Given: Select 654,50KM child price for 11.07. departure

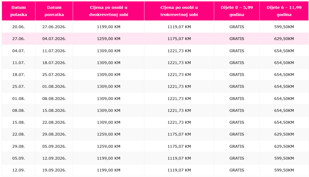Looking at the screenshot, I should point(284,63).
